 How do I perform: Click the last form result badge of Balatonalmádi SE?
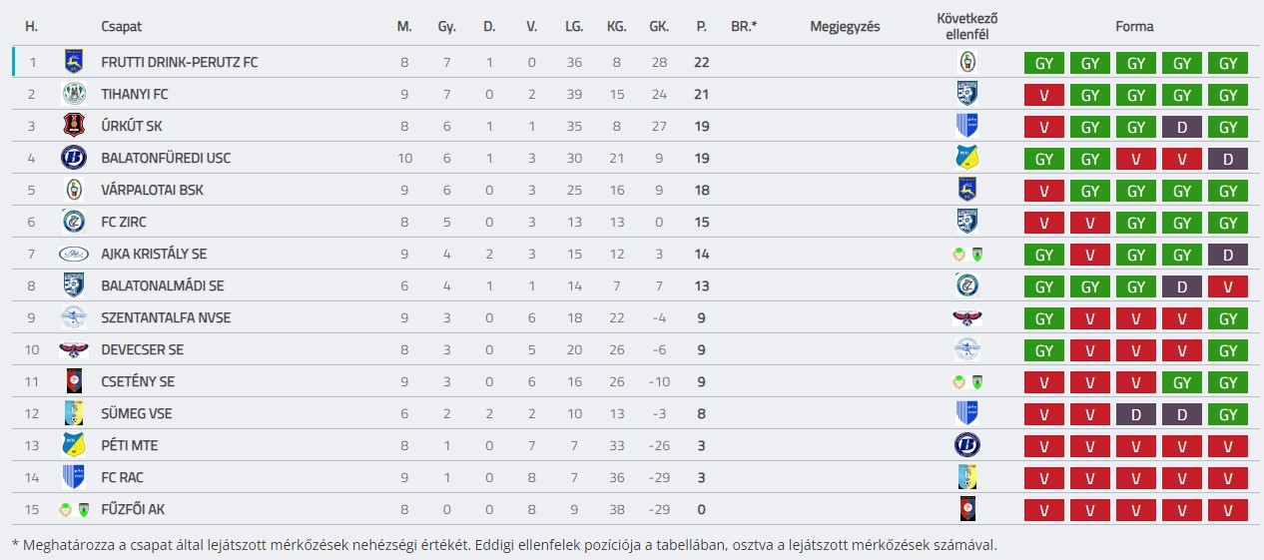click(1228, 286)
